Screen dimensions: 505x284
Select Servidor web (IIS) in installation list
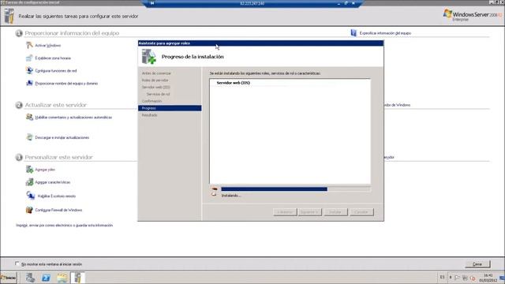point(234,83)
